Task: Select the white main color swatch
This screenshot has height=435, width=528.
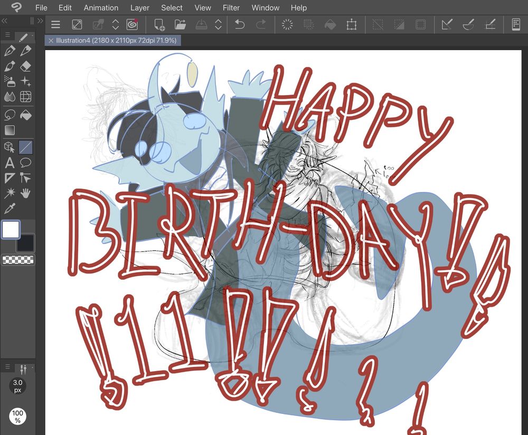Action: pos(11,230)
